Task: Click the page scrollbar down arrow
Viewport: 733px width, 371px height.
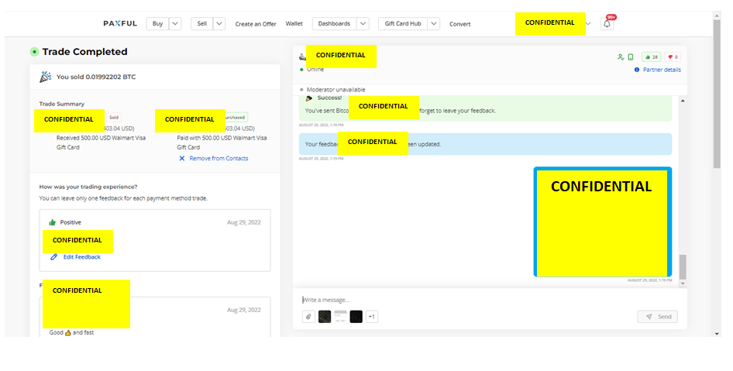Action: [x=717, y=334]
